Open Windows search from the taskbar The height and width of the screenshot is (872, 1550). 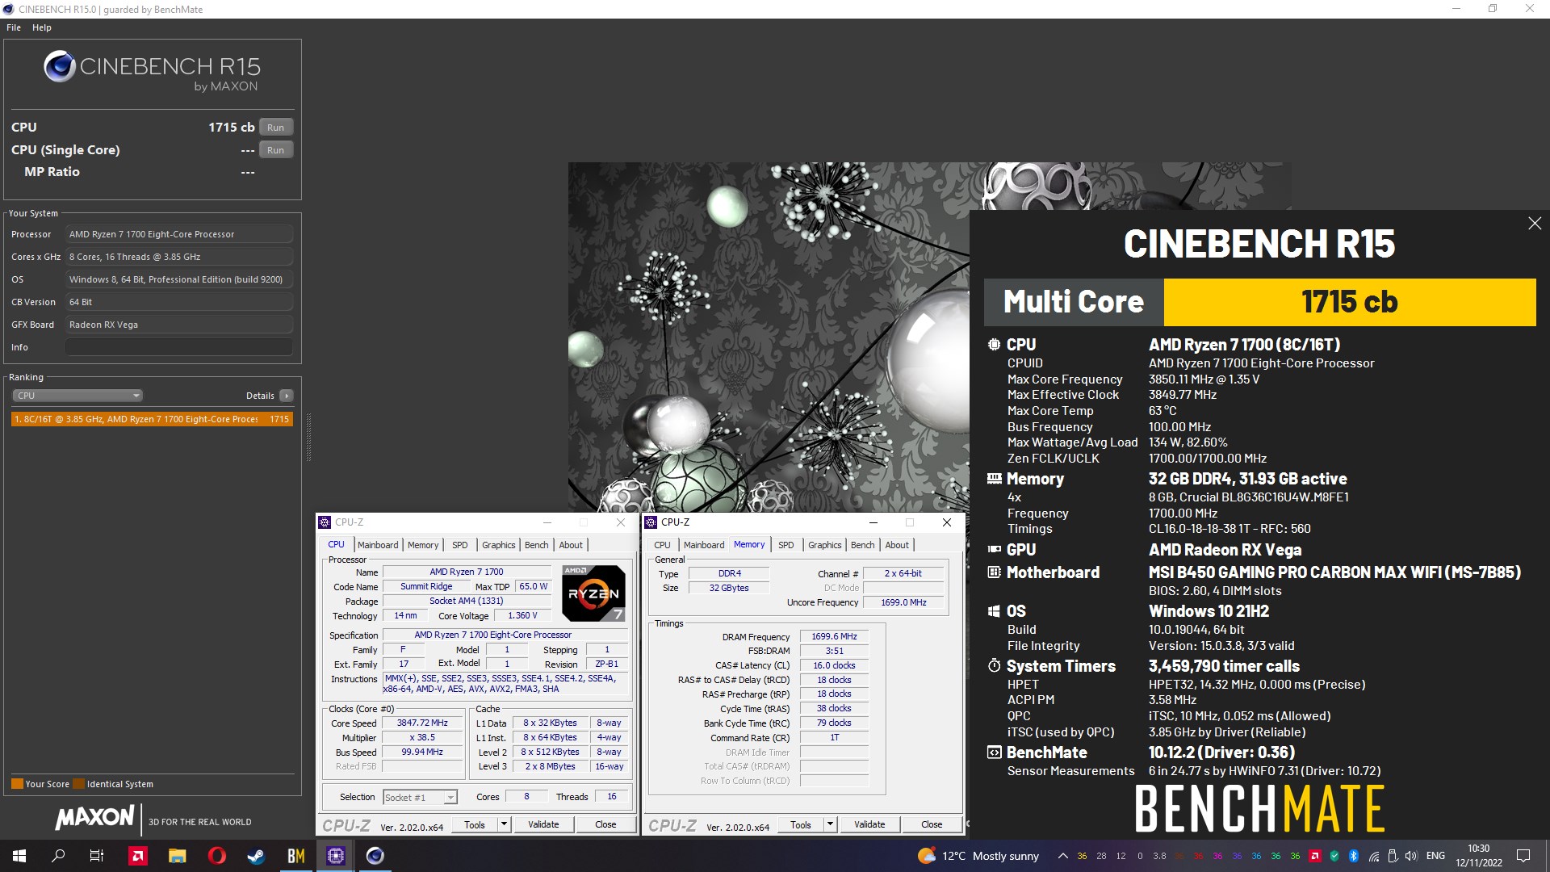(58, 856)
